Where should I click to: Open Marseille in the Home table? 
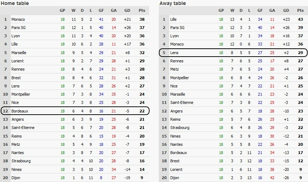19,53
